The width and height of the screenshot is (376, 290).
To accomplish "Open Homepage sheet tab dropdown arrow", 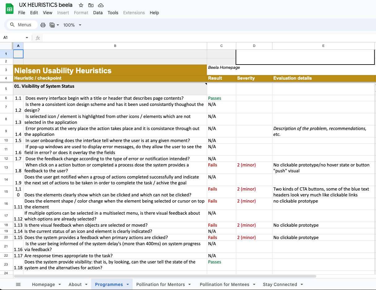I will [60, 284].
